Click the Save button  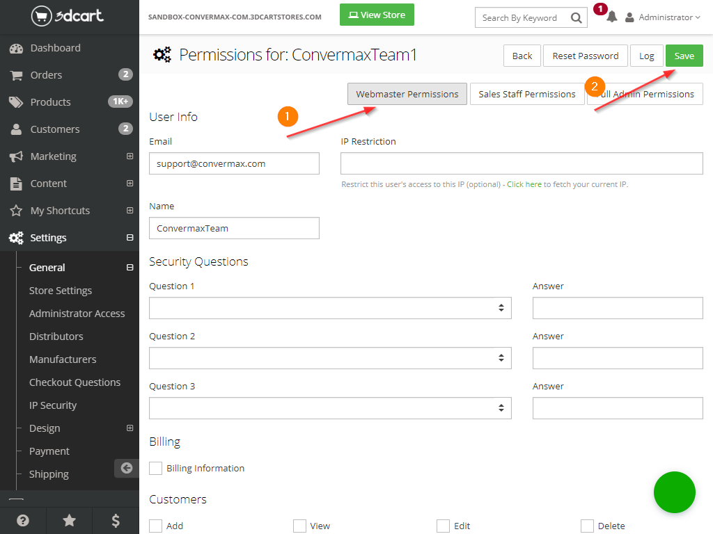pyautogui.click(x=684, y=56)
